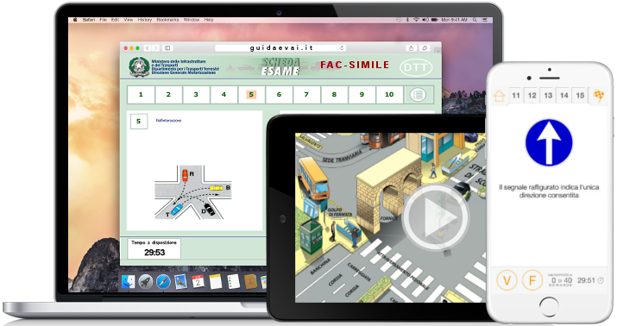Select question 7 in the exam sheet
Screen dimensions: 617x326
[306, 95]
